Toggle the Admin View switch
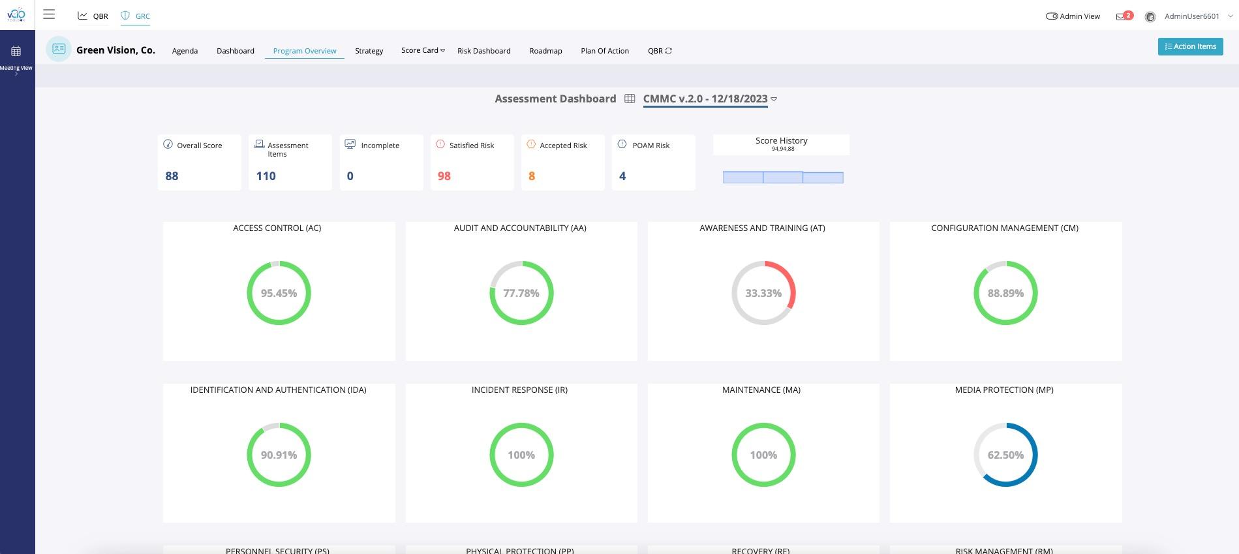This screenshot has width=1239, height=554. tap(1052, 16)
